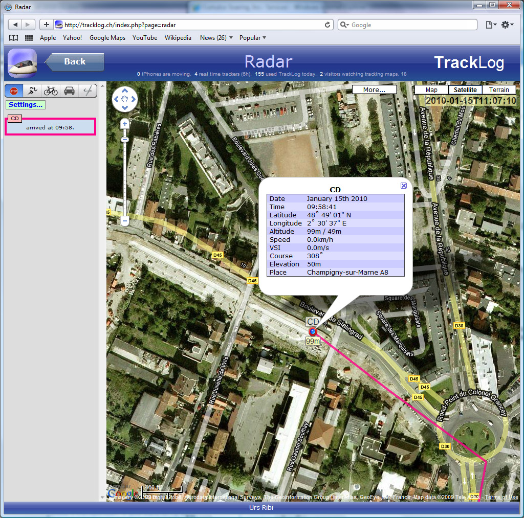This screenshot has height=518, width=524.
Task: Click the CD tracker marker on map
Action: 313,332
